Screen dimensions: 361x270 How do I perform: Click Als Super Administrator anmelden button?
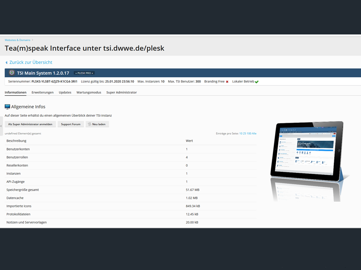pos(30,124)
